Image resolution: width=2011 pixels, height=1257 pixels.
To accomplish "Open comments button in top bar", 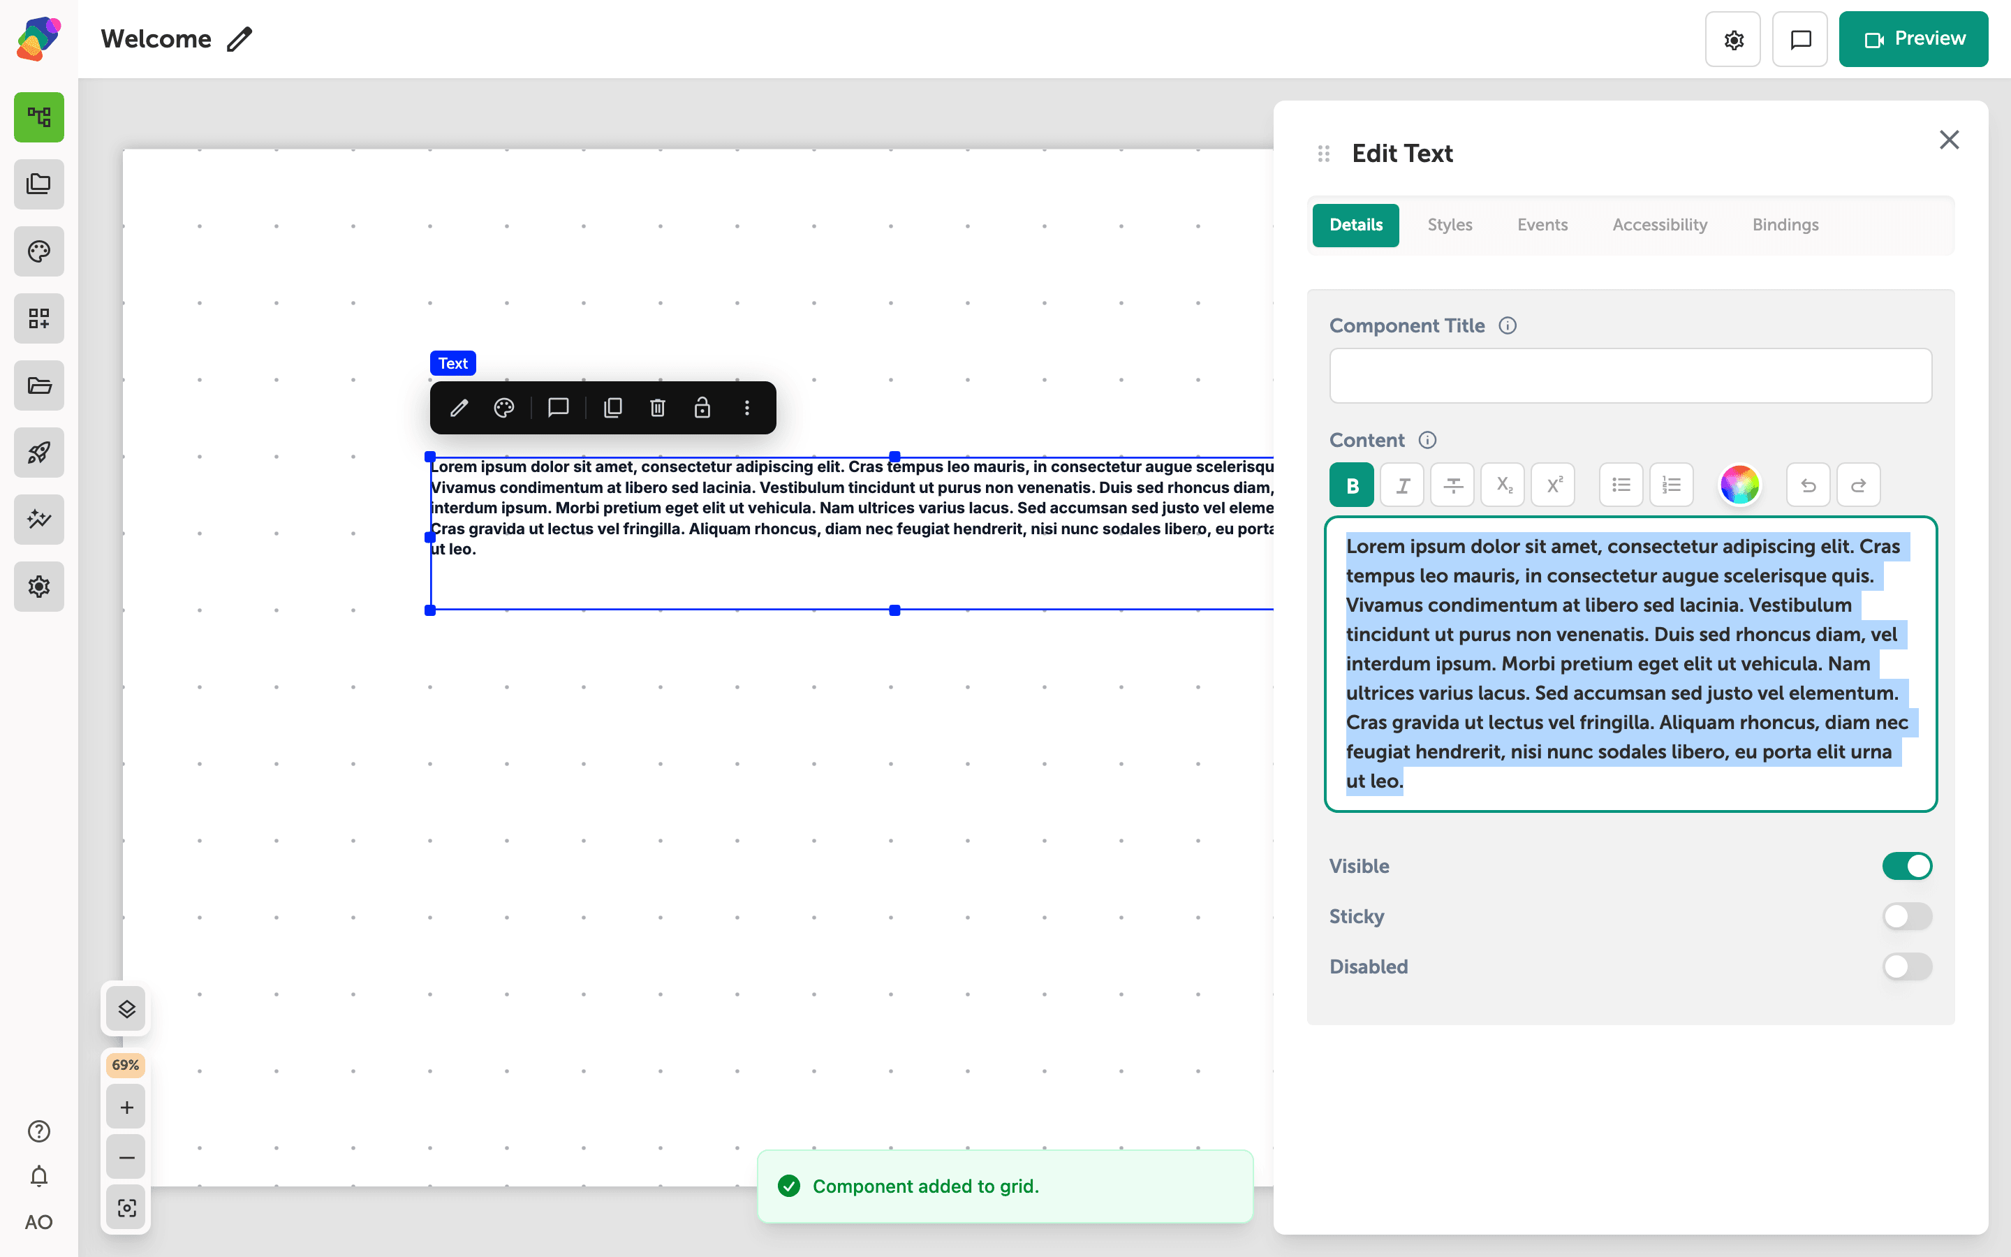I will (x=1800, y=39).
